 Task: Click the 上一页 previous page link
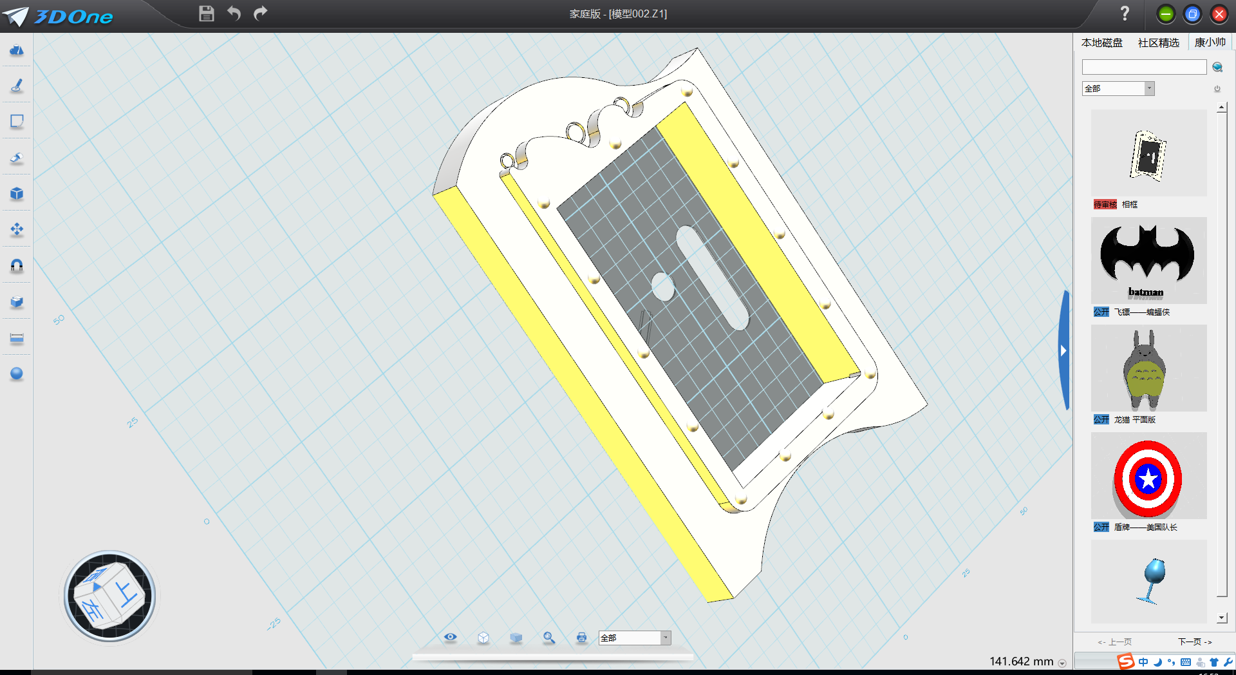1115,642
